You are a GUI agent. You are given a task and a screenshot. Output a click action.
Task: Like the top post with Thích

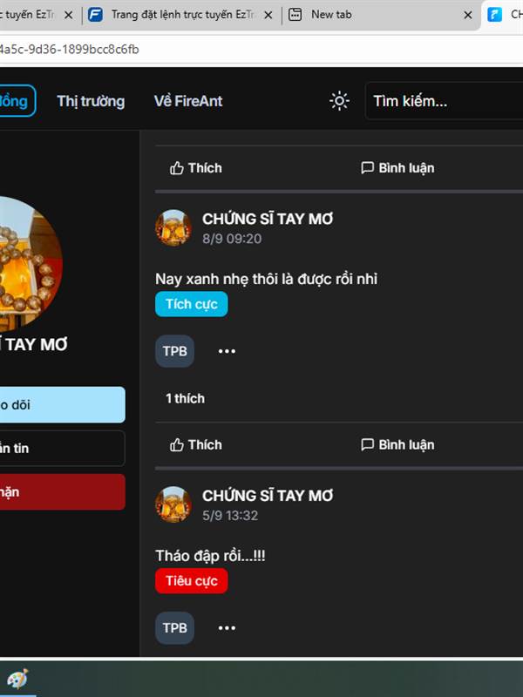195,168
